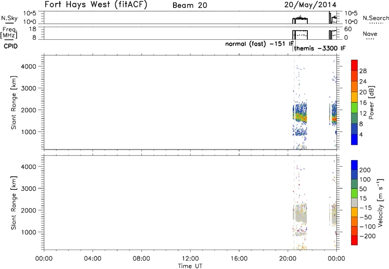Click the "08:00" time axis tick label
Image resolution: width=389 pixels, height=269 pixels.
point(141,259)
